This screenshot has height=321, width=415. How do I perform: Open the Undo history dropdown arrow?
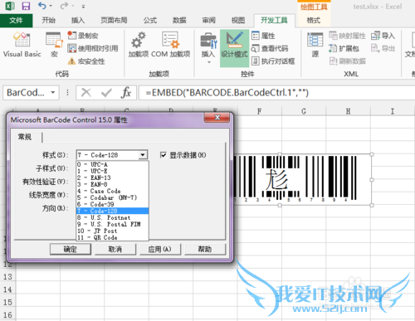click(x=51, y=6)
